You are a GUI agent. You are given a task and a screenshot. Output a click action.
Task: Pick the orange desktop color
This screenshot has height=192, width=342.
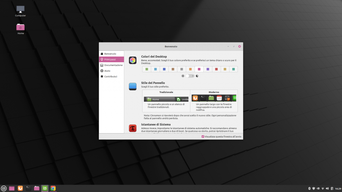(190, 69)
